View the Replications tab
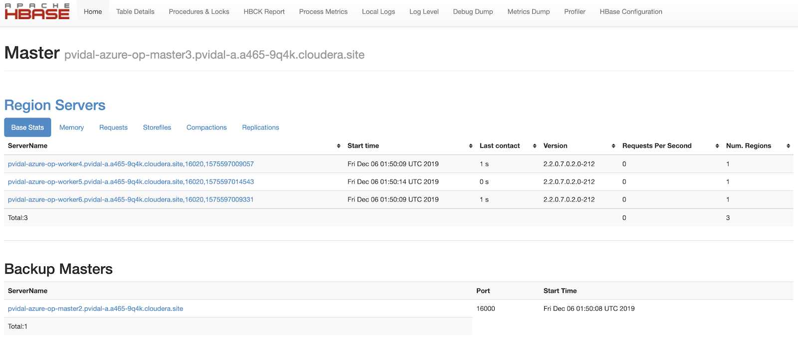 260,128
